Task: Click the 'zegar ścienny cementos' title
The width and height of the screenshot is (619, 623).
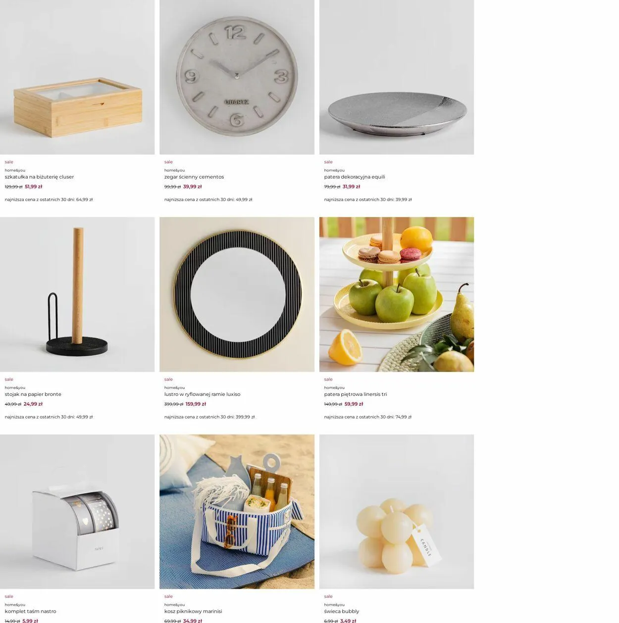Action: (194, 177)
